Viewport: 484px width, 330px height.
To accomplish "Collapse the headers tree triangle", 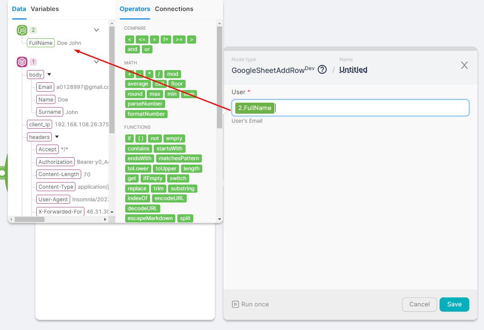I will [x=57, y=137].
